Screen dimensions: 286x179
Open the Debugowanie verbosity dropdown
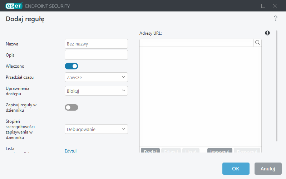pyautogui.click(x=96, y=129)
